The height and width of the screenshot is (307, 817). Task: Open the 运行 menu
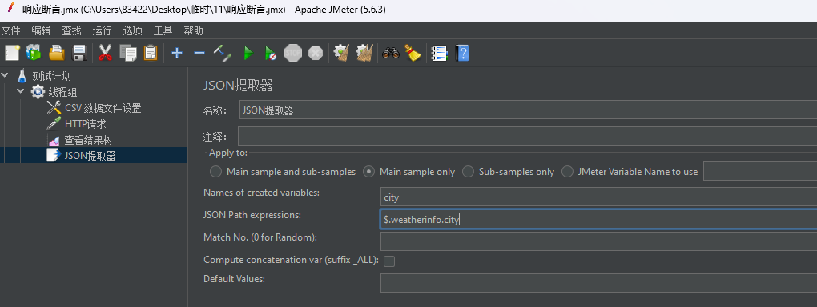[102, 30]
